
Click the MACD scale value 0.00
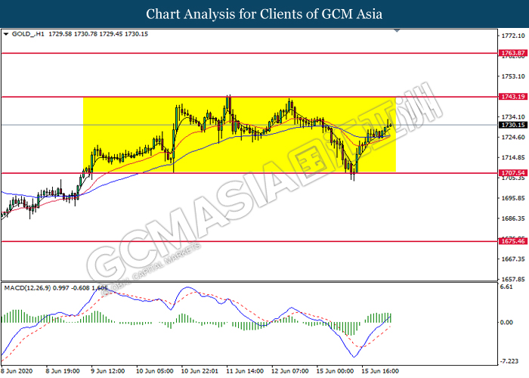point(506,323)
